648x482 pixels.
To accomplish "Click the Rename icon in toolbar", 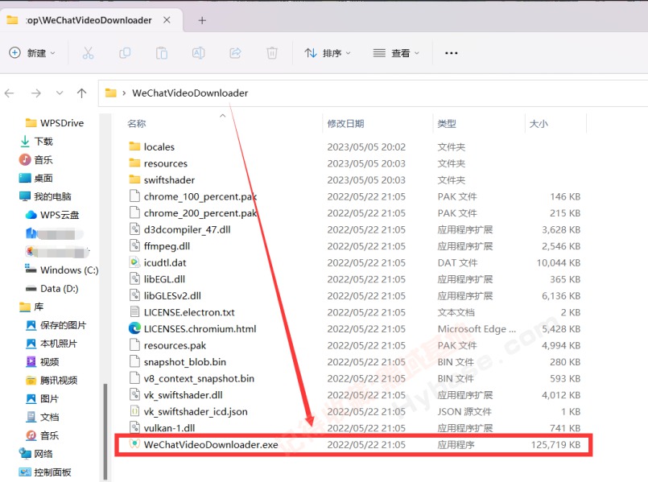I will (198, 53).
